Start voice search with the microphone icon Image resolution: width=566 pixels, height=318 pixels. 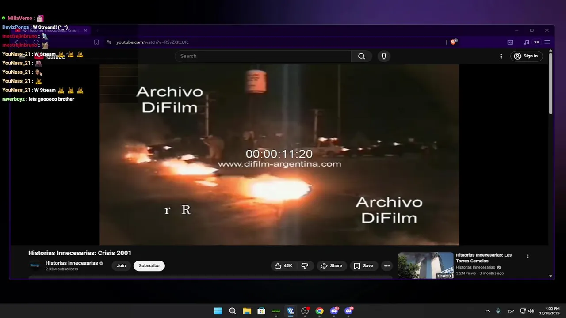coord(384,56)
